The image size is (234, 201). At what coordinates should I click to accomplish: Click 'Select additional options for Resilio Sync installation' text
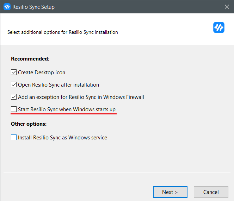63,32
